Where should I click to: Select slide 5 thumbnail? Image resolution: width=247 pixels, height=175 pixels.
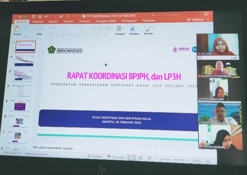tap(20, 106)
